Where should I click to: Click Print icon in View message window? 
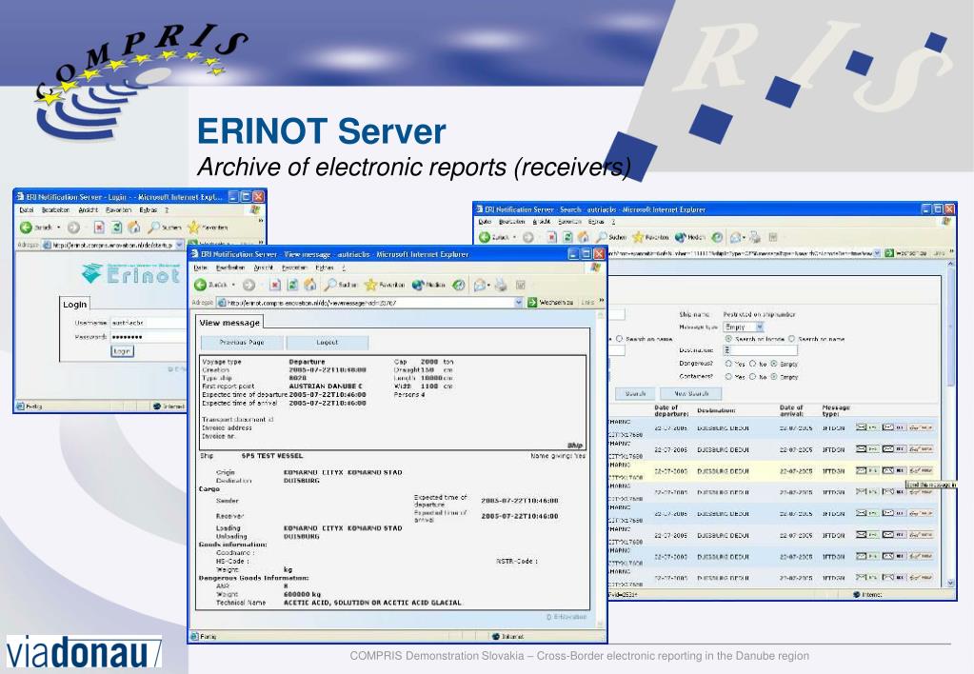click(x=501, y=286)
